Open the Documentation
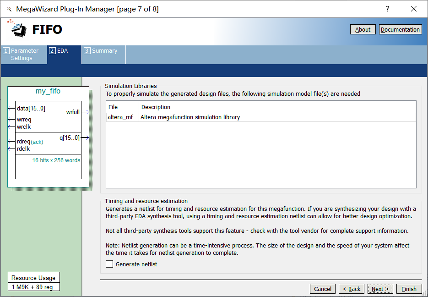 [x=400, y=29]
